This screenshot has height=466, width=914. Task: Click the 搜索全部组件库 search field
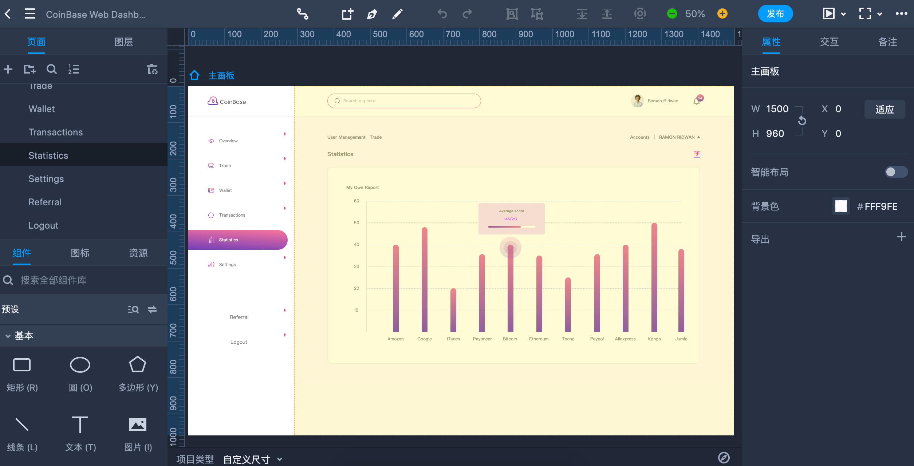(84, 280)
